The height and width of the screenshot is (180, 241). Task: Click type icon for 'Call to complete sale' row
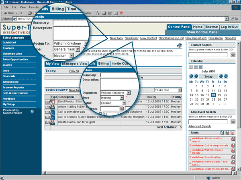[53, 112]
